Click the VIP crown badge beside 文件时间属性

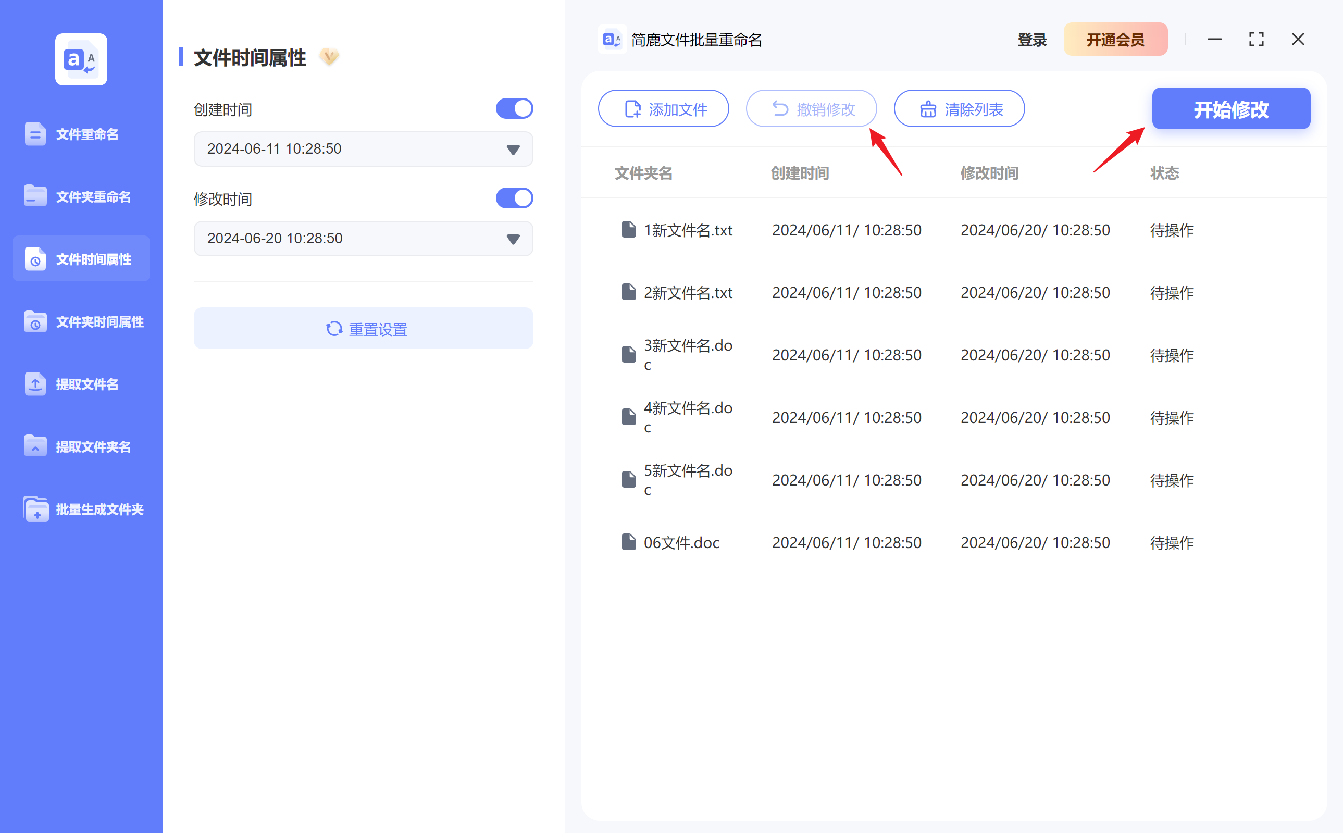click(x=329, y=57)
